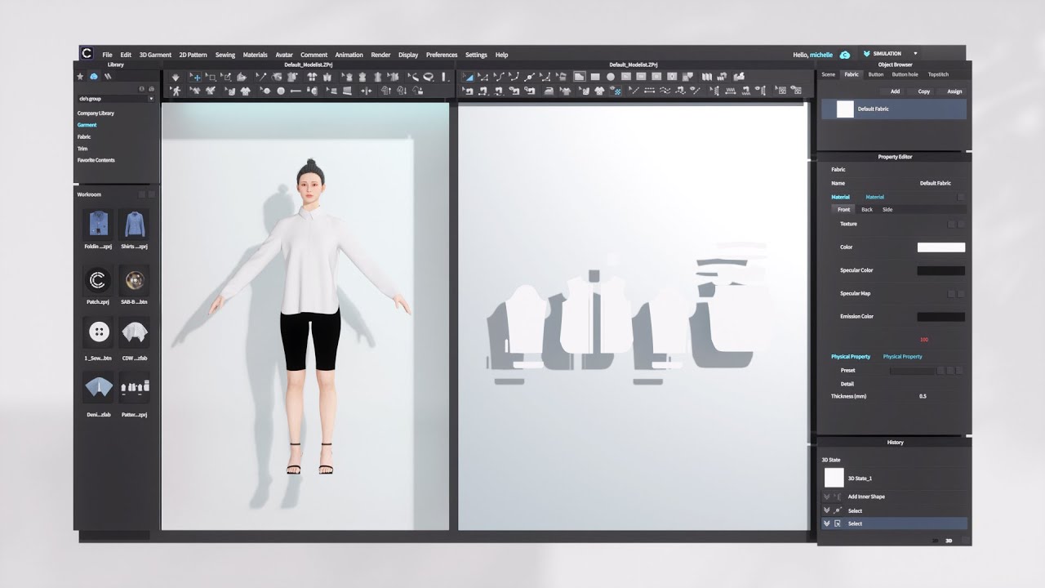
Task: Click the cloud account icon beside michelle
Action: [x=845, y=55]
